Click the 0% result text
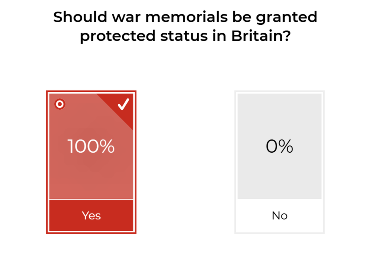 point(279,147)
